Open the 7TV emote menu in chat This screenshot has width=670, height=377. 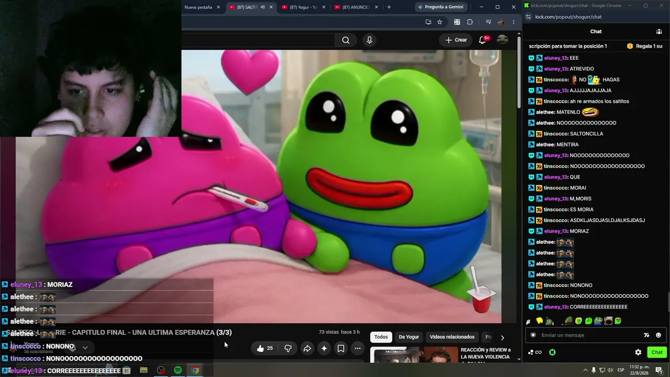tap(646, 335)
